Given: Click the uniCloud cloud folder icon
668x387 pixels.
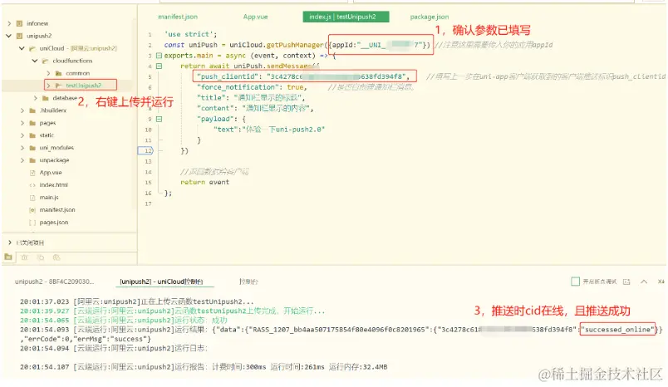Looking at the screenshot, I should tap(32, 48).
